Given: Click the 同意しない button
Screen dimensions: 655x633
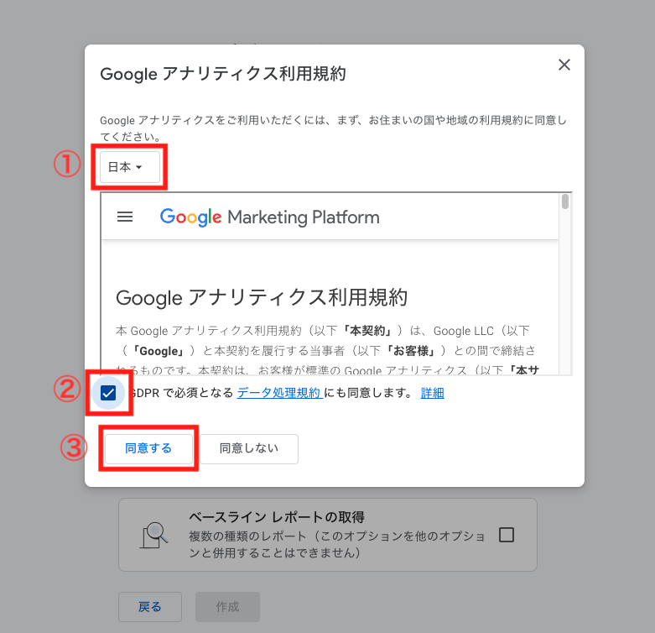Looking at the screenshot, I should (249, 448).
